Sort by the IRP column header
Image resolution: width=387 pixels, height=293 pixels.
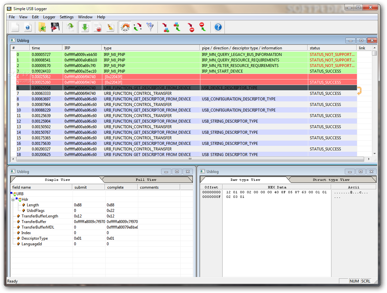(x=82, y=48)
